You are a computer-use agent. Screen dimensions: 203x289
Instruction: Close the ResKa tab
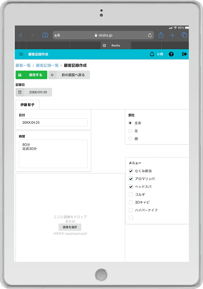coord(104,45)
